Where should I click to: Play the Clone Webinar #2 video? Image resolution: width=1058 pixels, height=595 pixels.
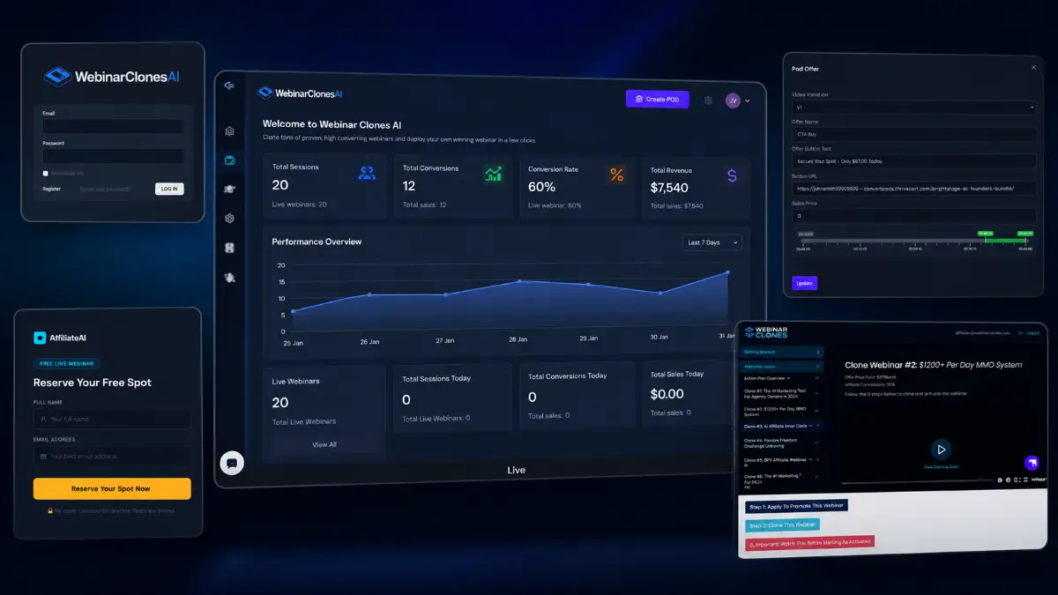pyautogui.click(x=941, y=450)
